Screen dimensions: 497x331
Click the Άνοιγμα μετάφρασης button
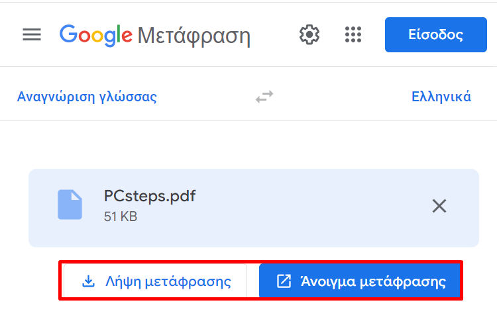(359, 281)
